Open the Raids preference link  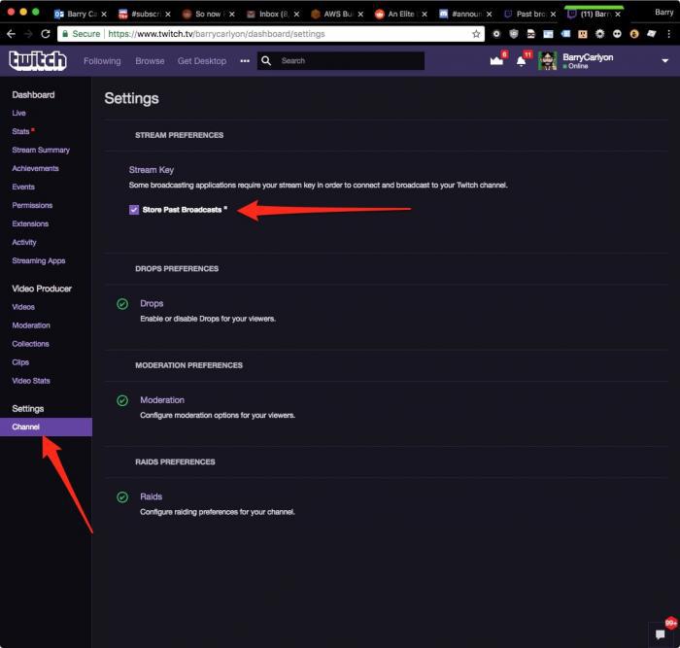pos(151,497)
